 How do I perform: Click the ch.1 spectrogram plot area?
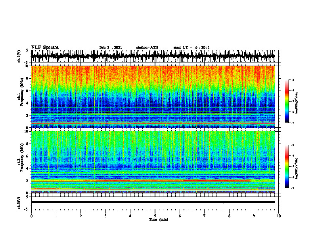click(x=153, y=96)
